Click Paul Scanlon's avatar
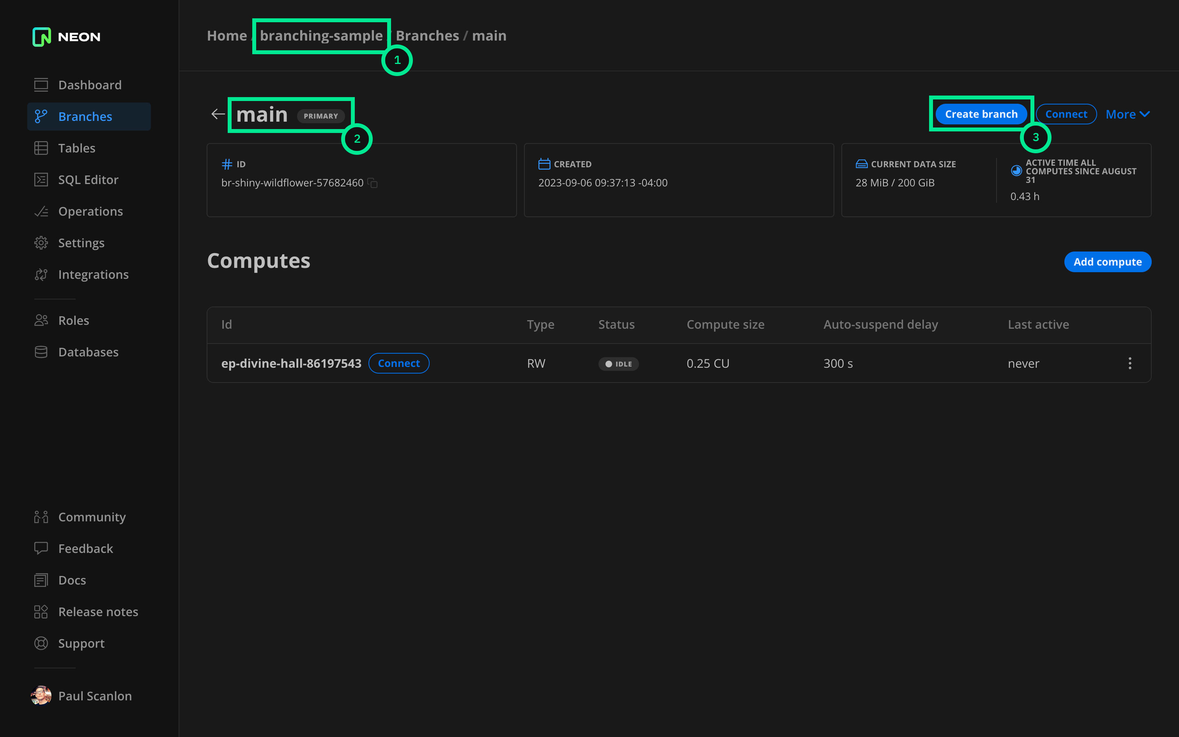 pos(41,696)
